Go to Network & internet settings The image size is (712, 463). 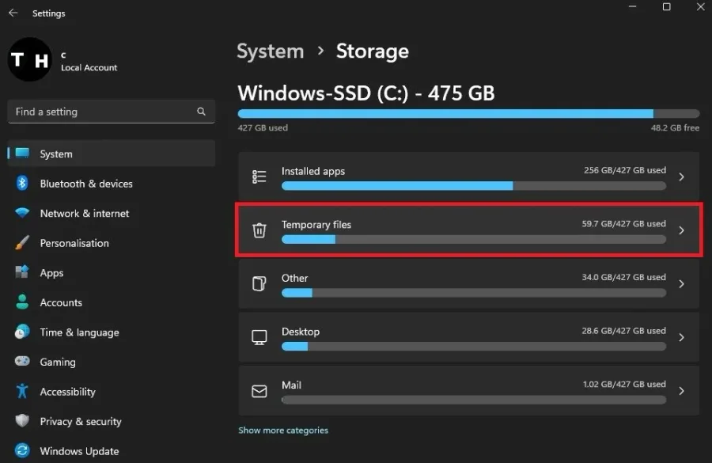point(112,213)
